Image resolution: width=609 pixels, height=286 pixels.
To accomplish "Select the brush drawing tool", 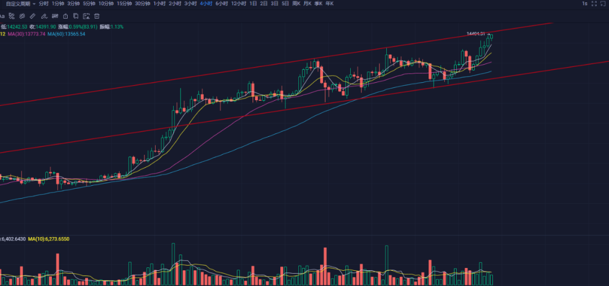I will (43, 16).
